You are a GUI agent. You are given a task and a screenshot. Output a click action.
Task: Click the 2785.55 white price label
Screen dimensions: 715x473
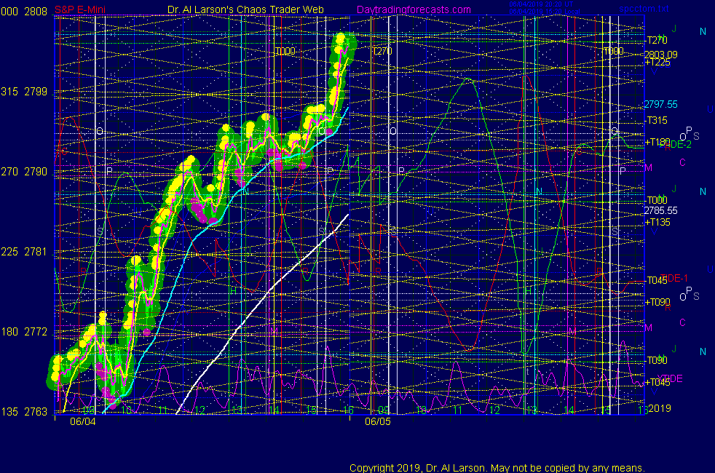tap(661, 210)
